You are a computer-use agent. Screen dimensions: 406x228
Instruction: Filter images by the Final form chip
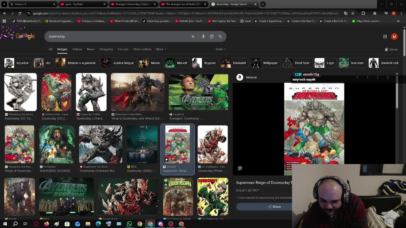[x=298, y=63]
